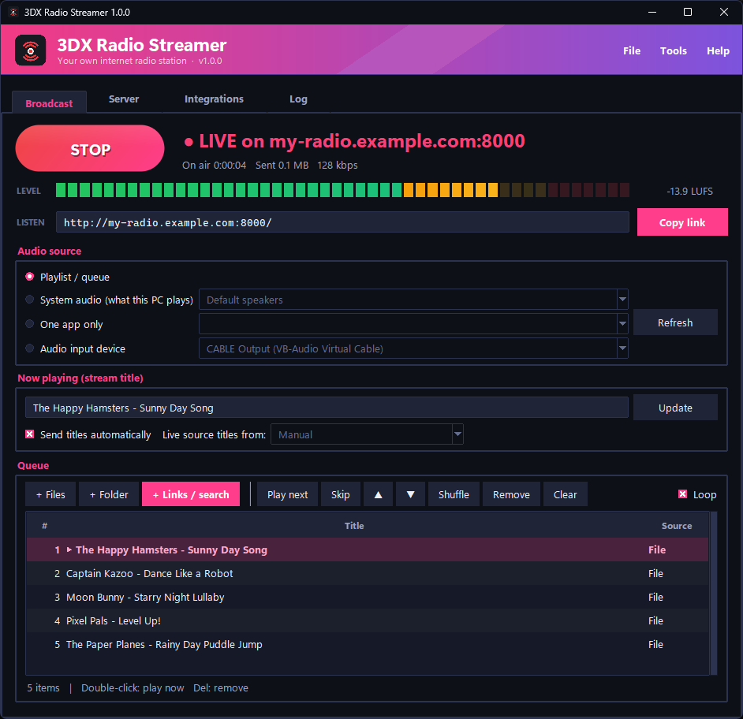
Task: Click Refresh audio sources button
Action: [x=675, y=322]
